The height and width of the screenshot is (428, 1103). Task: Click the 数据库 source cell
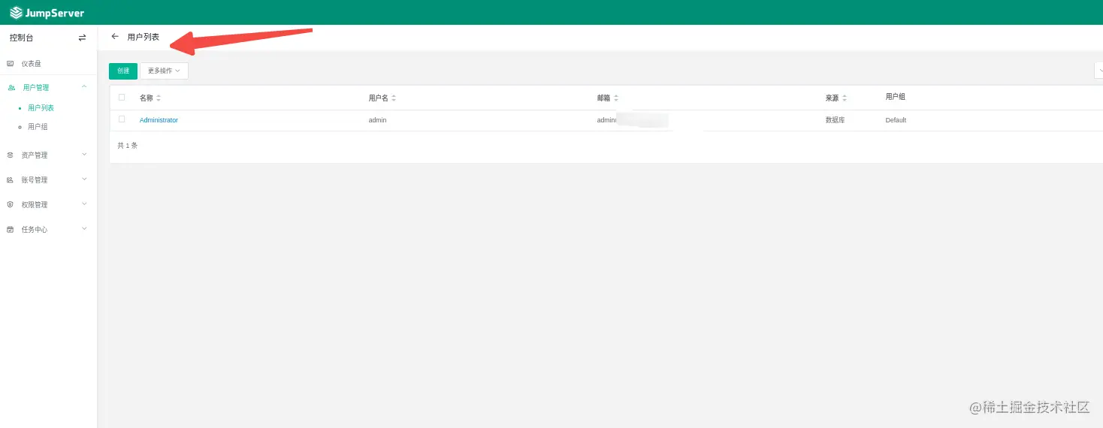pyautogui.click(x=835, y=120)
